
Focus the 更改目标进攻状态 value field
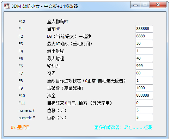[144, 80]
